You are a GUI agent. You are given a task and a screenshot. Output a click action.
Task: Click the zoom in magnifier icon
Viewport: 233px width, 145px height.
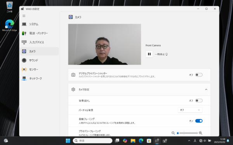pos(200,133)
